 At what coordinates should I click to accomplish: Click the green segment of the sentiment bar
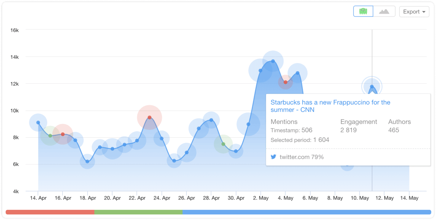pyautogui.click(x=138, y=212)
